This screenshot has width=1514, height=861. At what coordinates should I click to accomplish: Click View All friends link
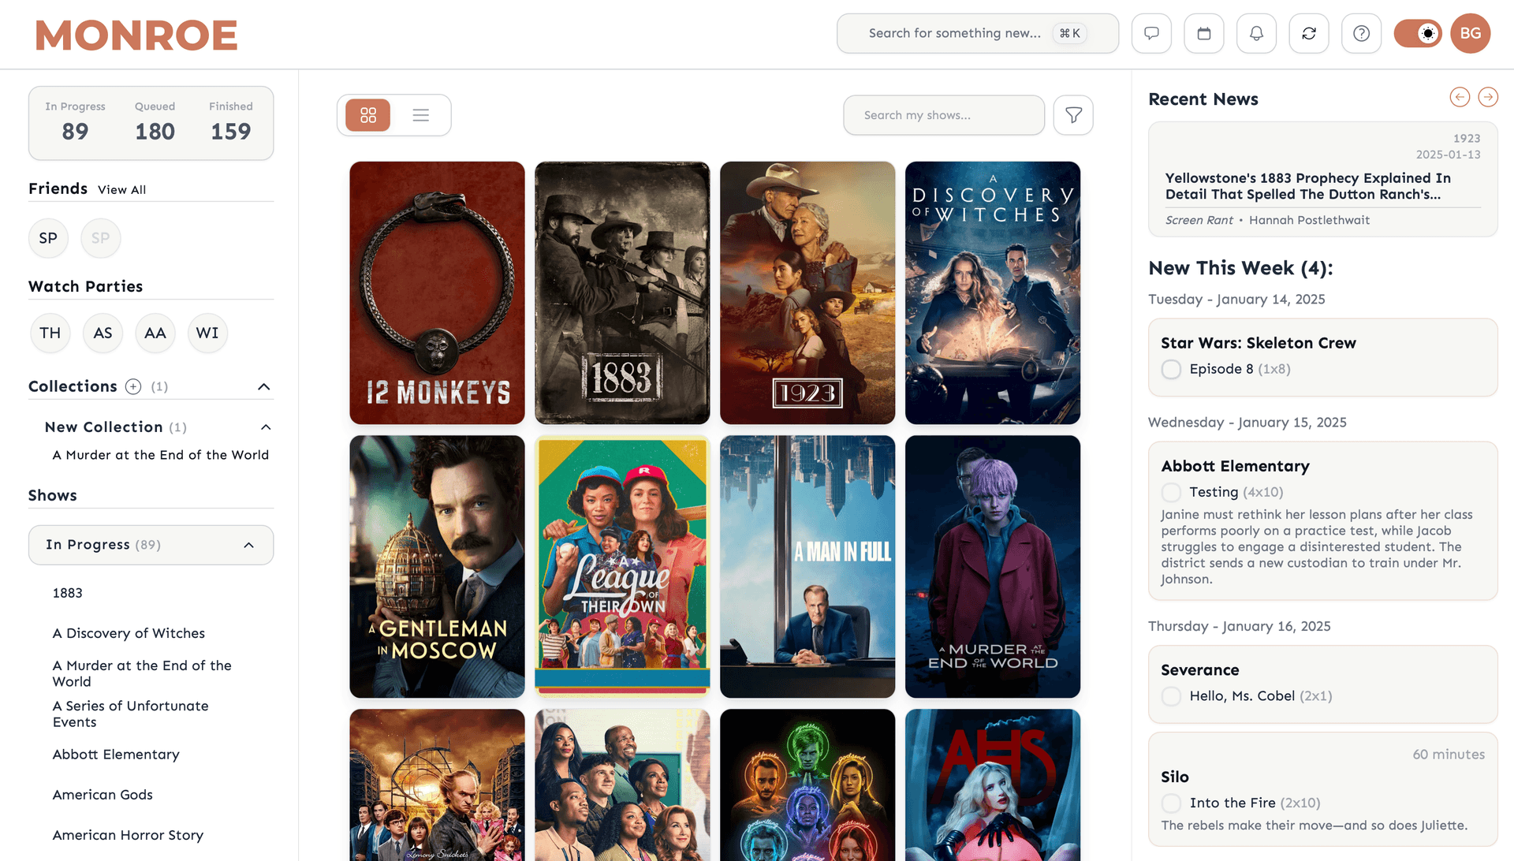click(121, 190)
